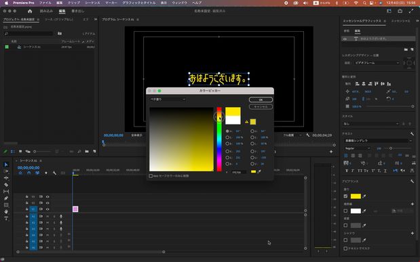The width and height of the screenshot is (420, 262).
Task: Click the stroke color eyedropper in Appearance
Action: coord(364,211)
